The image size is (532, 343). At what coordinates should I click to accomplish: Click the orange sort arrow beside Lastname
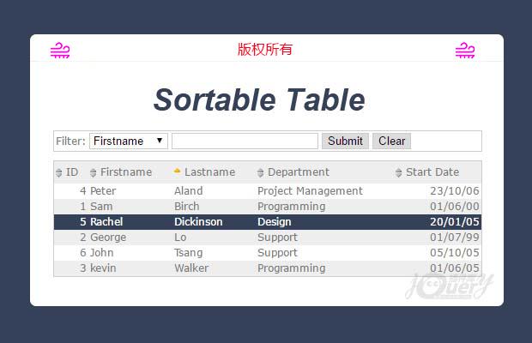178,171
